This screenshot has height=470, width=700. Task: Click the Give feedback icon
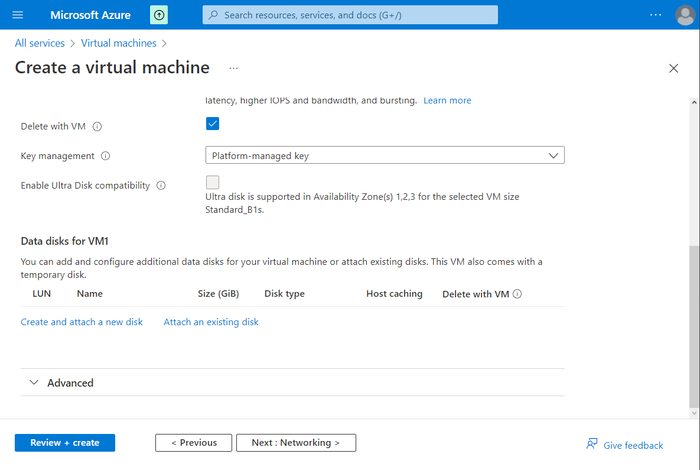click(592, 444)
